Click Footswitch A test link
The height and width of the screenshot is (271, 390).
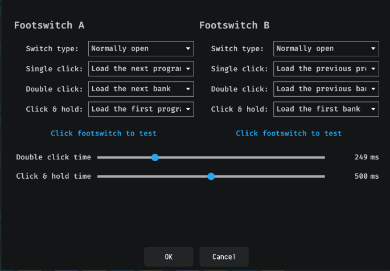click(104, 134)
